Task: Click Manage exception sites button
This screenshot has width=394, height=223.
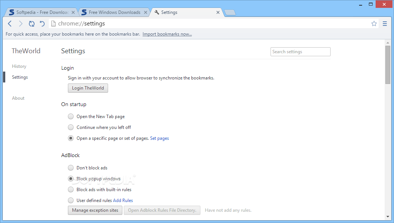Action: (x=95, y=210)
